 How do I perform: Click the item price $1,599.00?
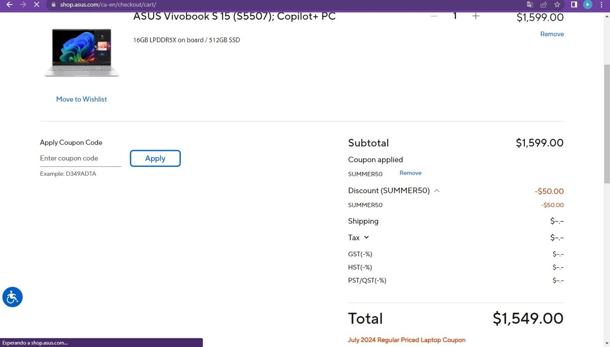540,17
